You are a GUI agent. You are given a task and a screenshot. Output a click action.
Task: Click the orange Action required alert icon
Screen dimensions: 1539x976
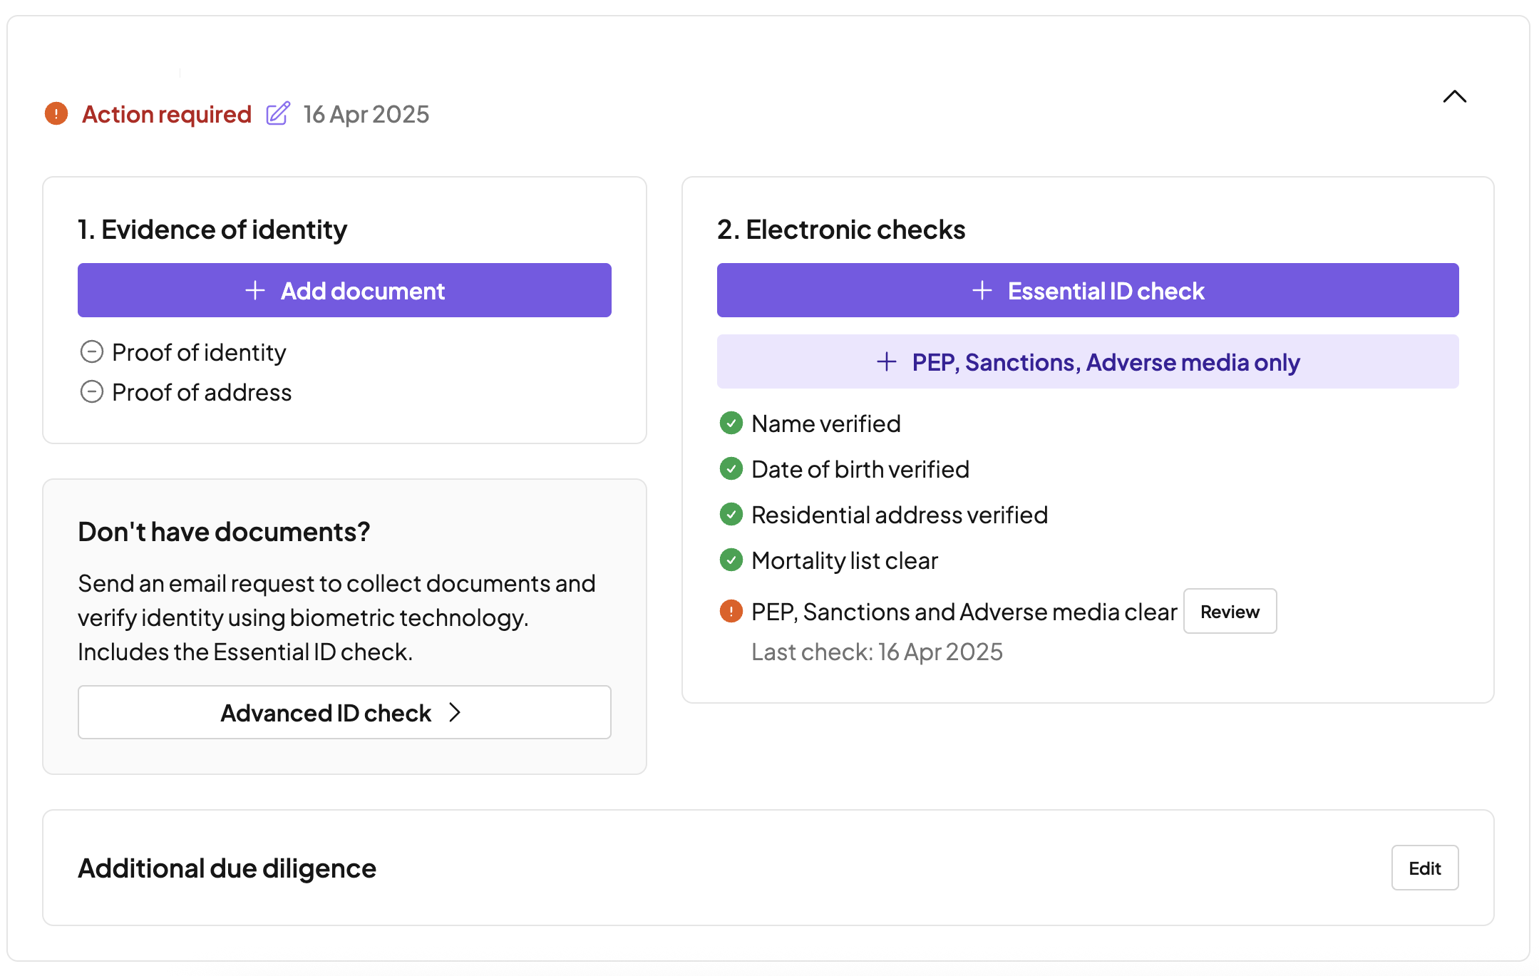tap(56, 114)
